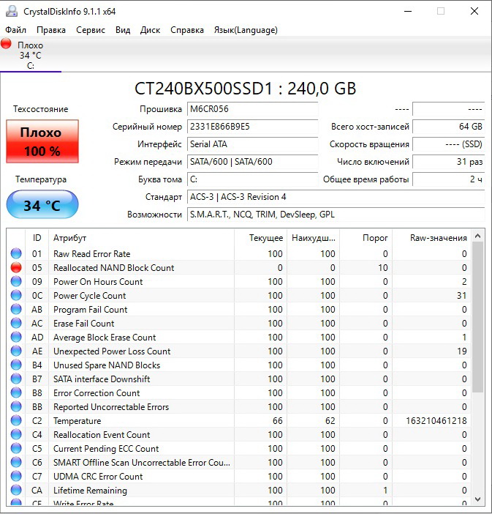The height and width of the screenshot is (514, 492).
Task: Click the Скорость вращения value (SSD)
Action: click(x=448, y=144)
